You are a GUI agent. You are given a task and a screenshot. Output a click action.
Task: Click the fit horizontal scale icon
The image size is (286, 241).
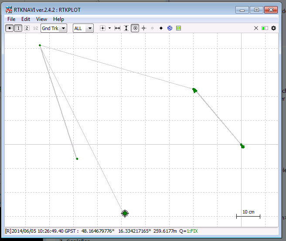coord(117,28)
